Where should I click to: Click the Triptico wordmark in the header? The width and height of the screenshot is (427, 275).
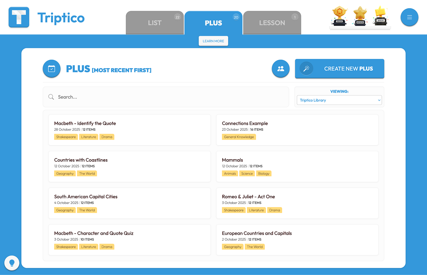click(61, 18)
